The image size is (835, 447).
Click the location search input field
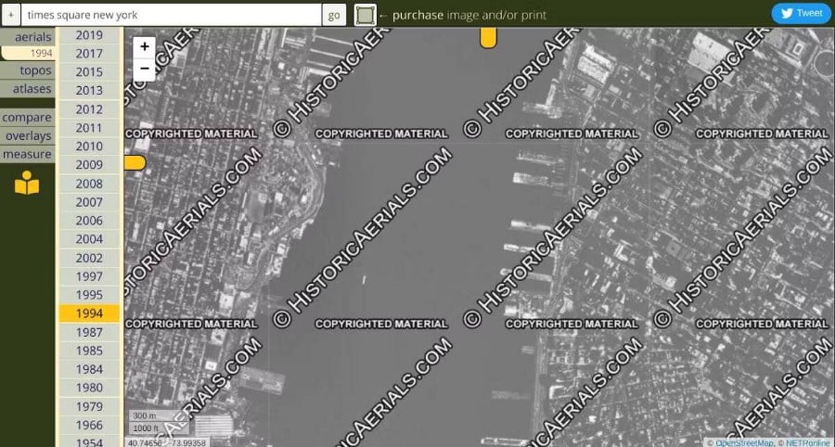(171, 15)
